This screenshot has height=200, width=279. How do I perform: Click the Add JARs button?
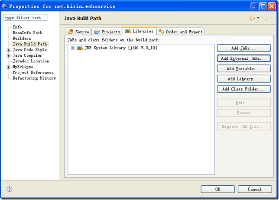pyautogui.click(x=244, y=48)
